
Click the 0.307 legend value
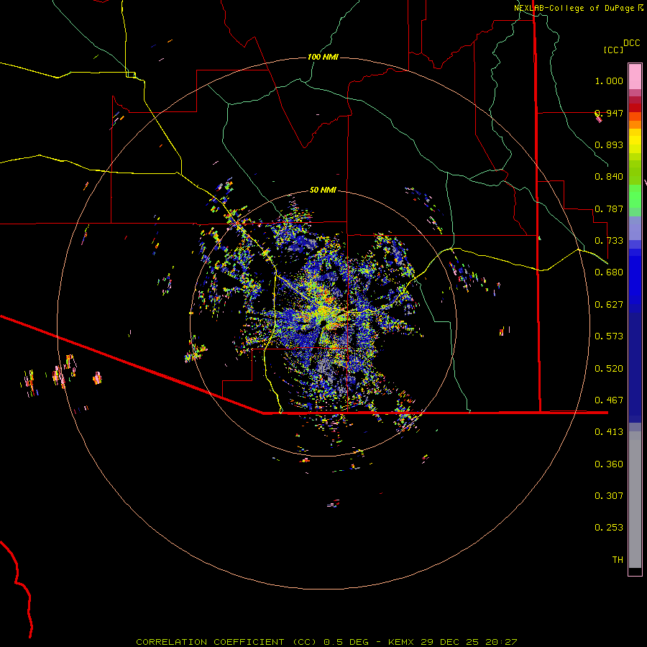(x=609, y=496)
